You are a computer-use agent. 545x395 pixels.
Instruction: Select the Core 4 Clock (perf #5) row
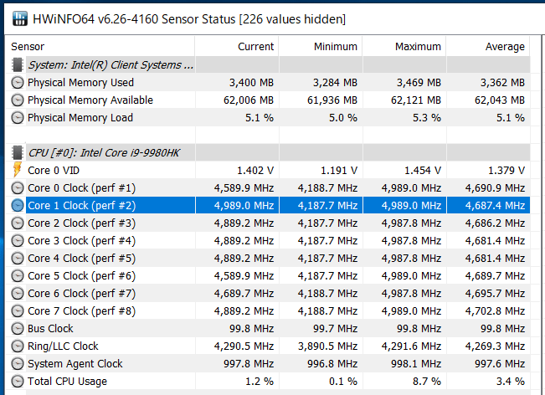268,258
